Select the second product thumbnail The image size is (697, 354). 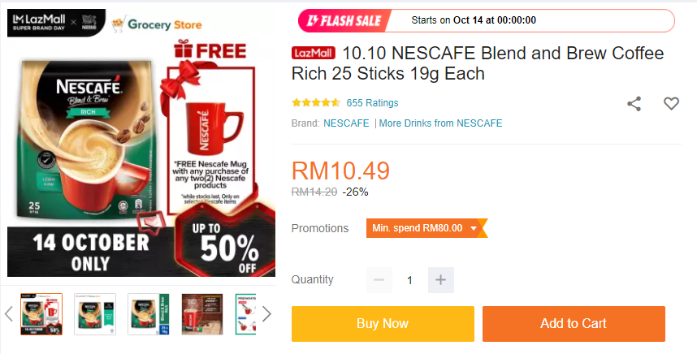(95, 314)
